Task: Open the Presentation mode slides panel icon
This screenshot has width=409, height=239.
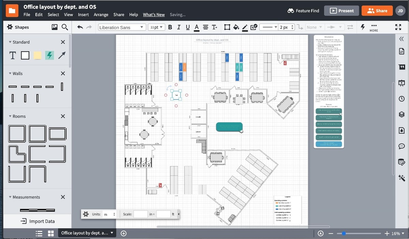Action: point(401,83)
